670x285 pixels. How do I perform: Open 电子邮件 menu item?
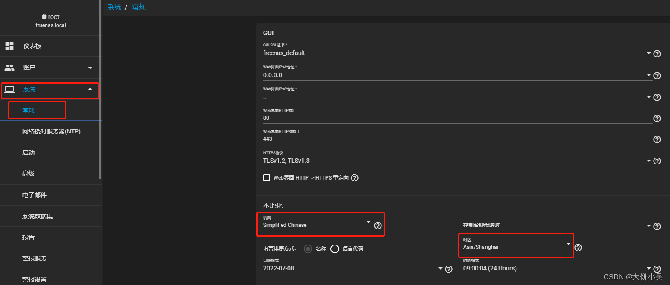[50, 195]
